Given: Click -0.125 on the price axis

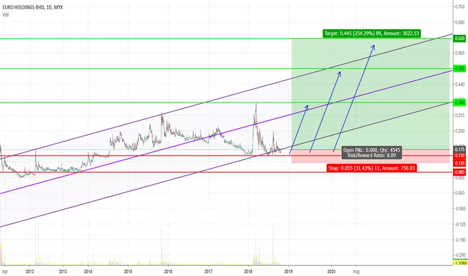Looking at the screenshot, I should click(459, 224).
